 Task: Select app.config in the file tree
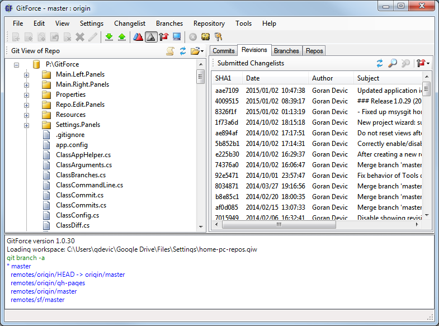pyautogui.click(x=72, y=145)
